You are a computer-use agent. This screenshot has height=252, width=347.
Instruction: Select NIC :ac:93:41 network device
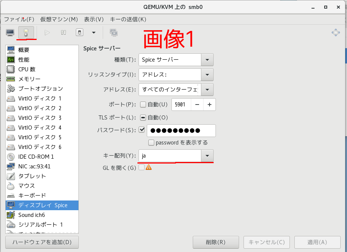[x=42, y=167]
